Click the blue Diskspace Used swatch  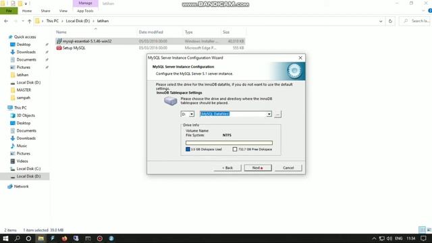(x=188, y=149)
